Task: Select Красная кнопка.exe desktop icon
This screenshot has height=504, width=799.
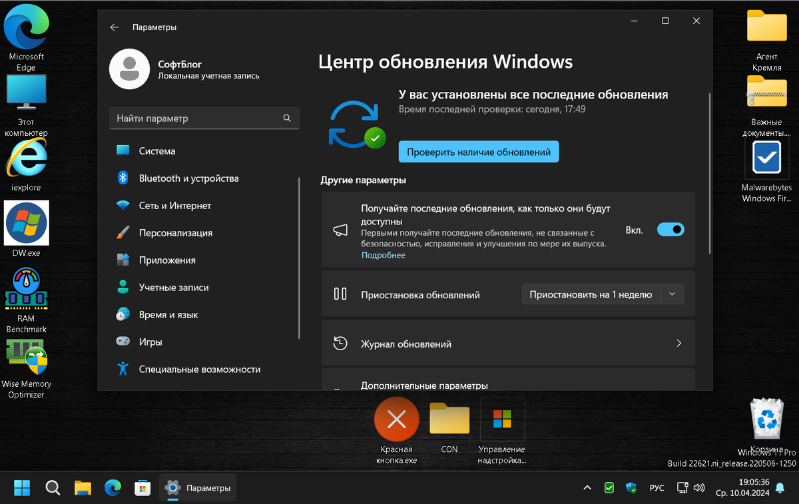Action: [x=397, y=431]
